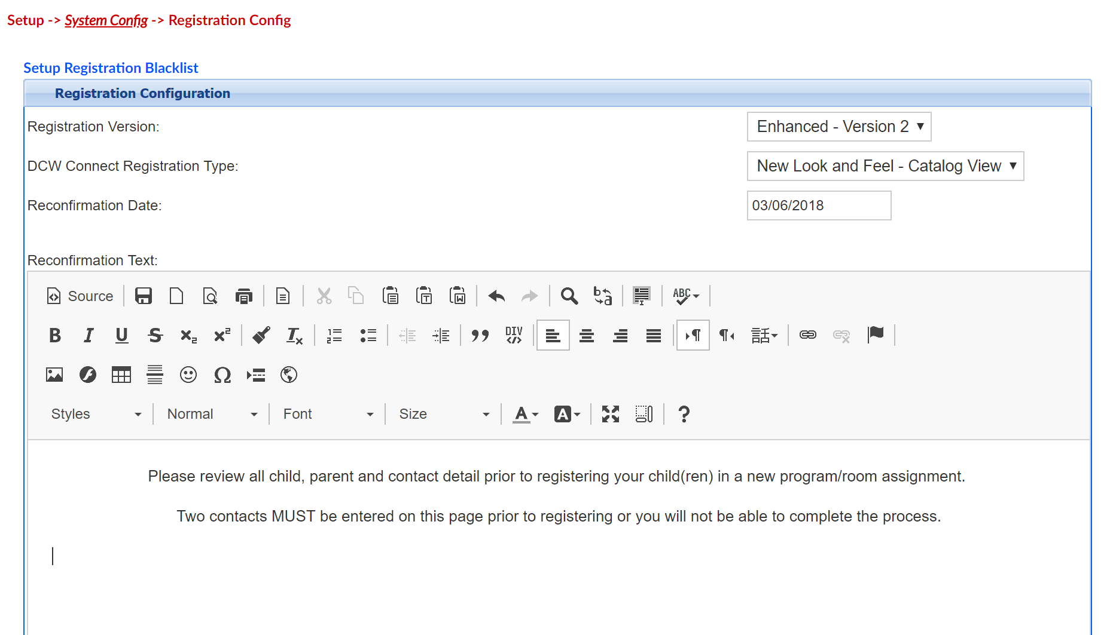Image resolution: width=1113 pixels, height=635 pixels.
Task: Click the Reconfirmation Date field
Action: tap(818, 205)
